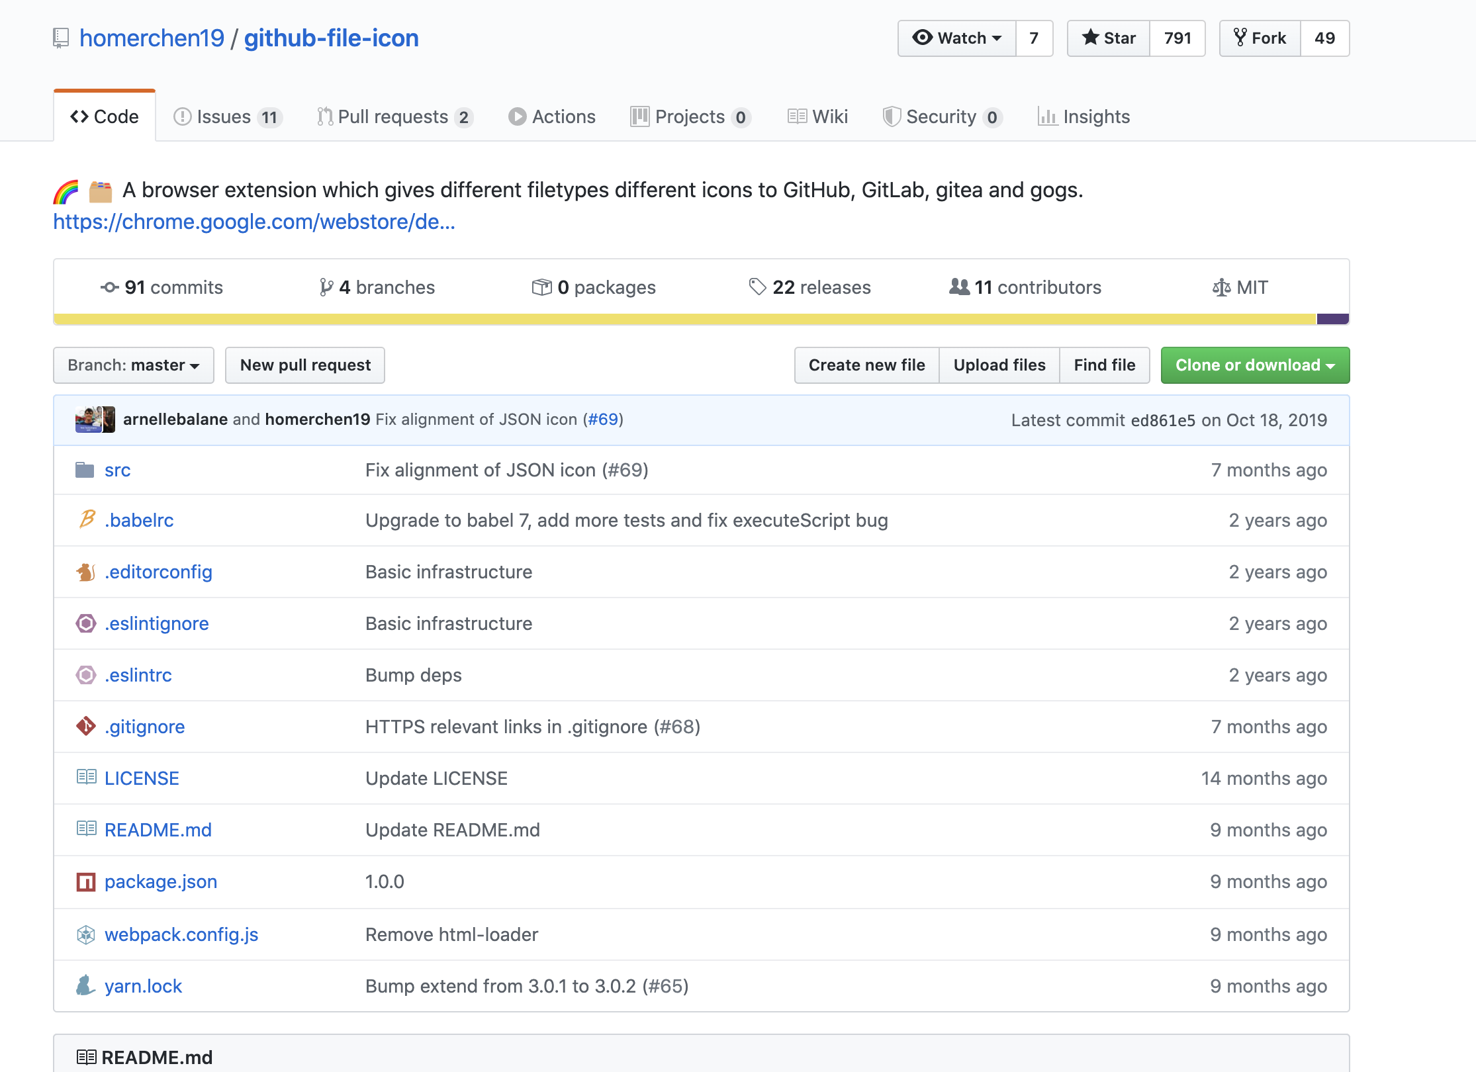Open the Watch notifications dropdown

tap(956, 38)
